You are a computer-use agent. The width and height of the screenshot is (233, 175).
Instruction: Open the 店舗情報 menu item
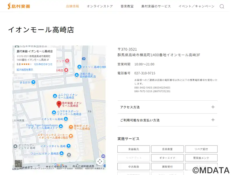[73, 6]
